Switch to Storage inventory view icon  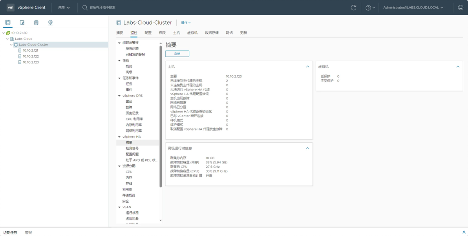[x=36, y=22]
